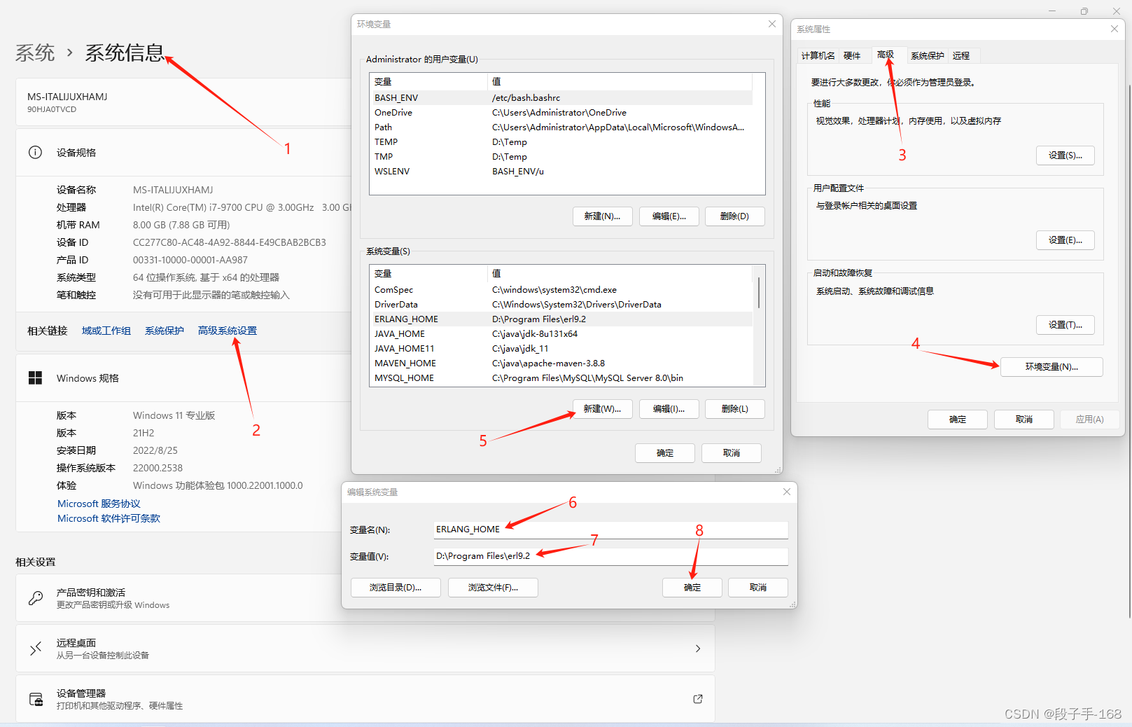Select the Path user variable row
The image size is (1132, 727).
point(561,127)
